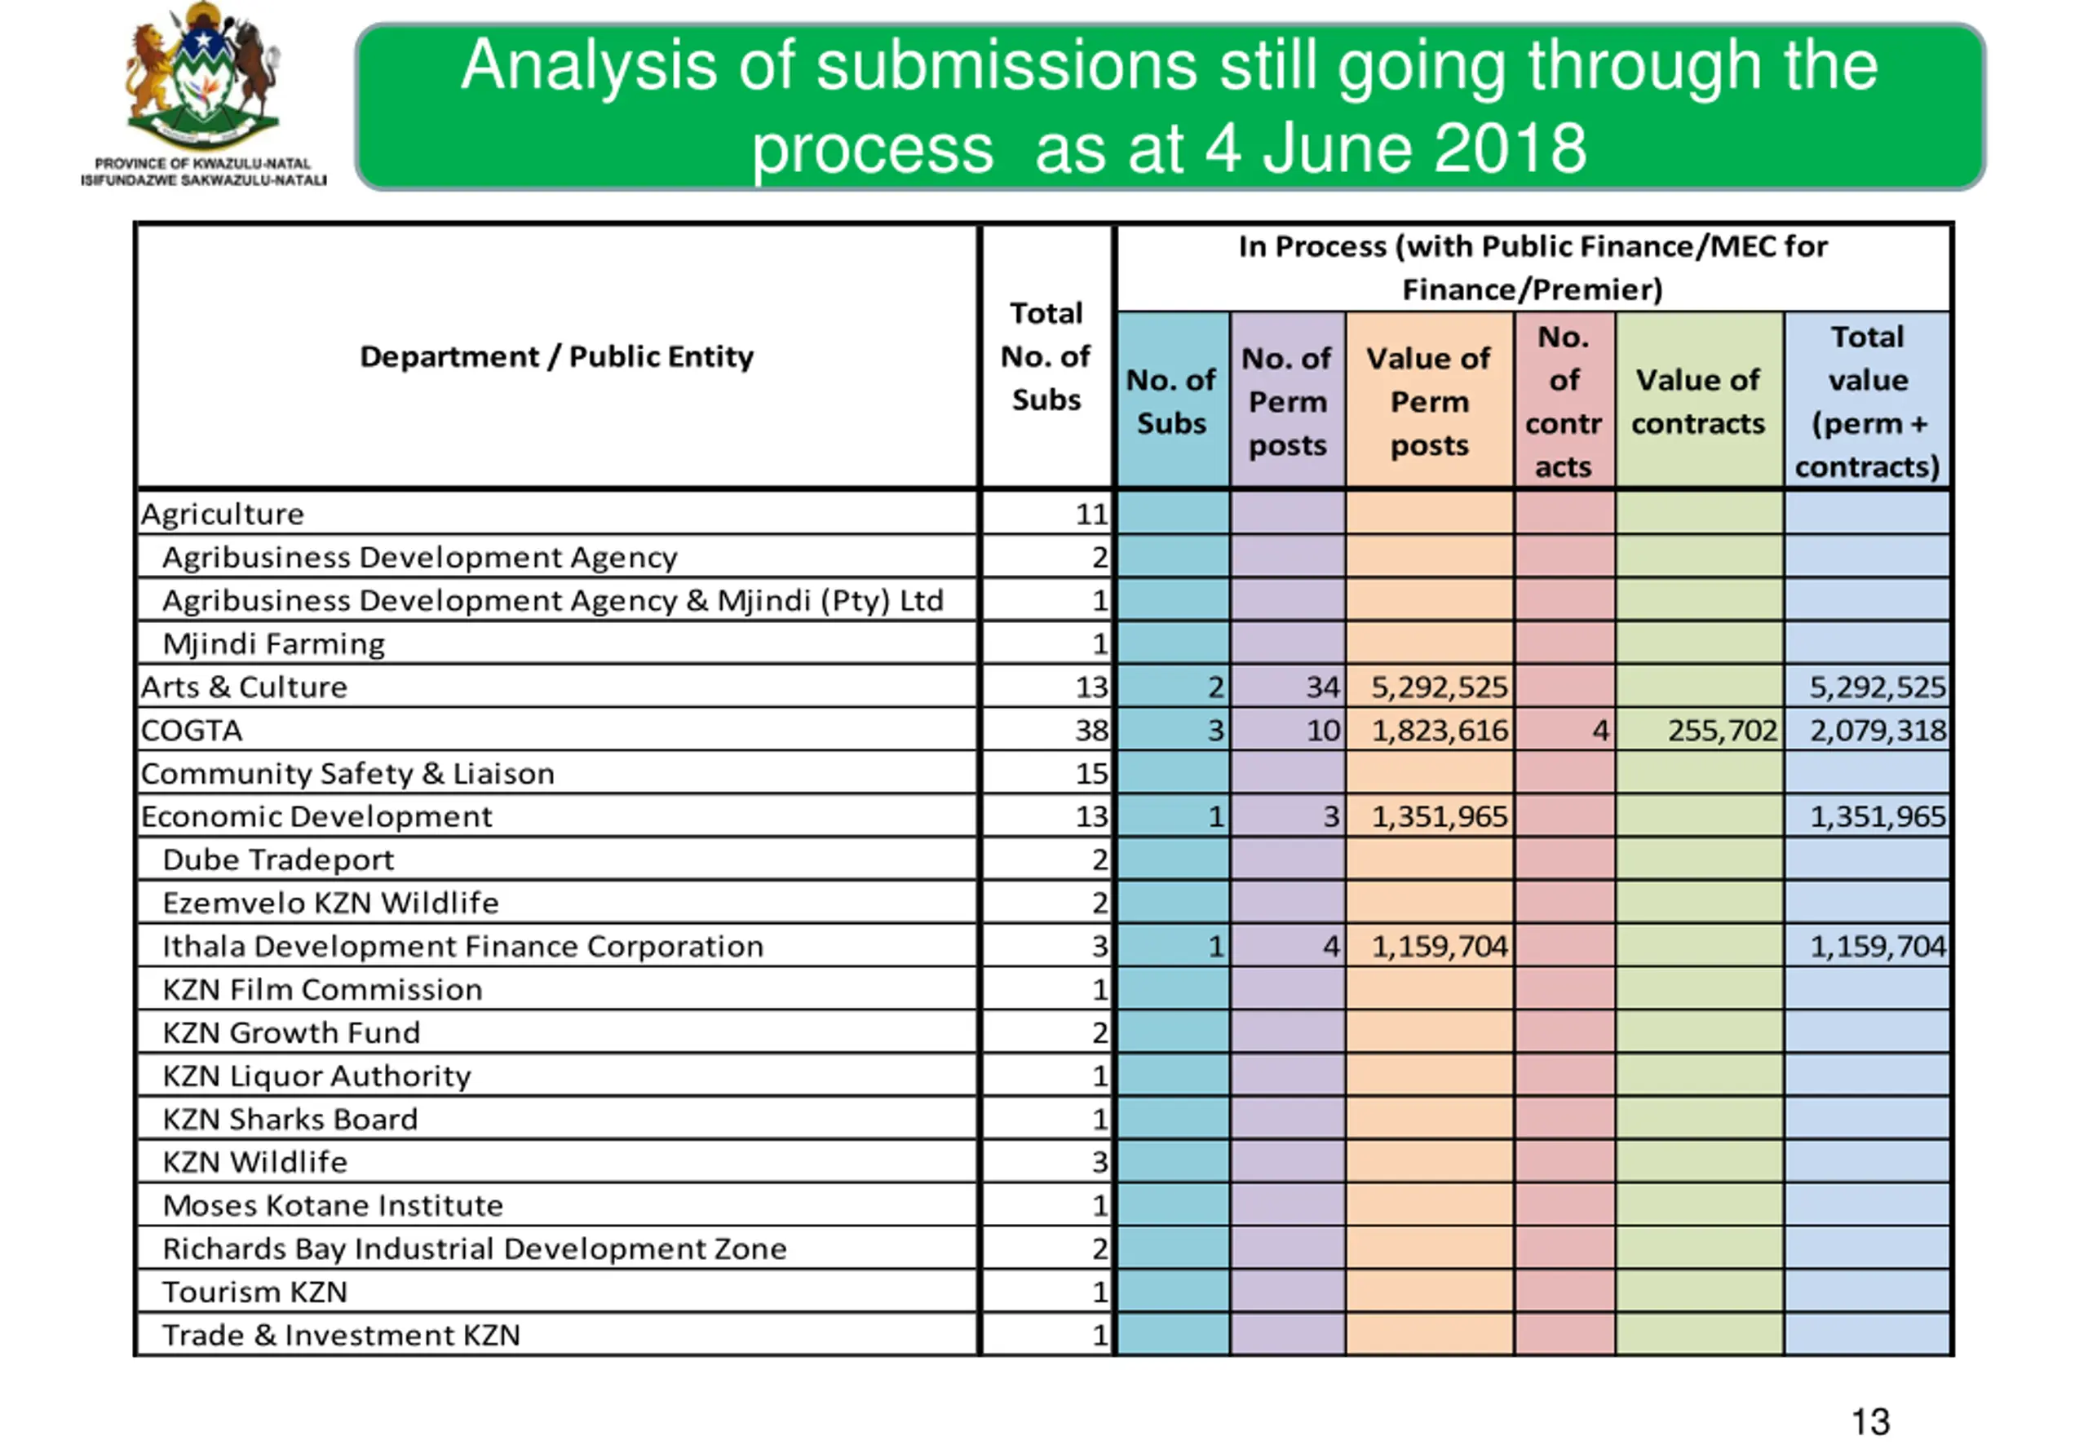Click the Trade & Investment KZN entry

pos(342,1335)
